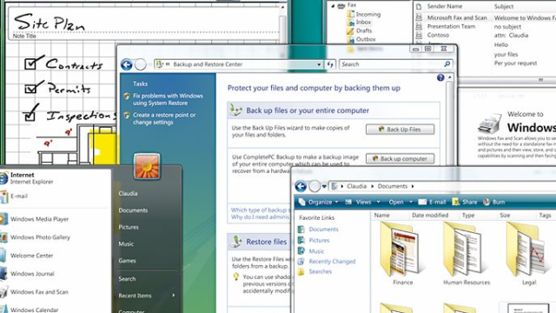This screenshot has height=313, width=556.
Task: Open Pictures from Start menu
Action: pyautogui.click(x=129, y=227)
